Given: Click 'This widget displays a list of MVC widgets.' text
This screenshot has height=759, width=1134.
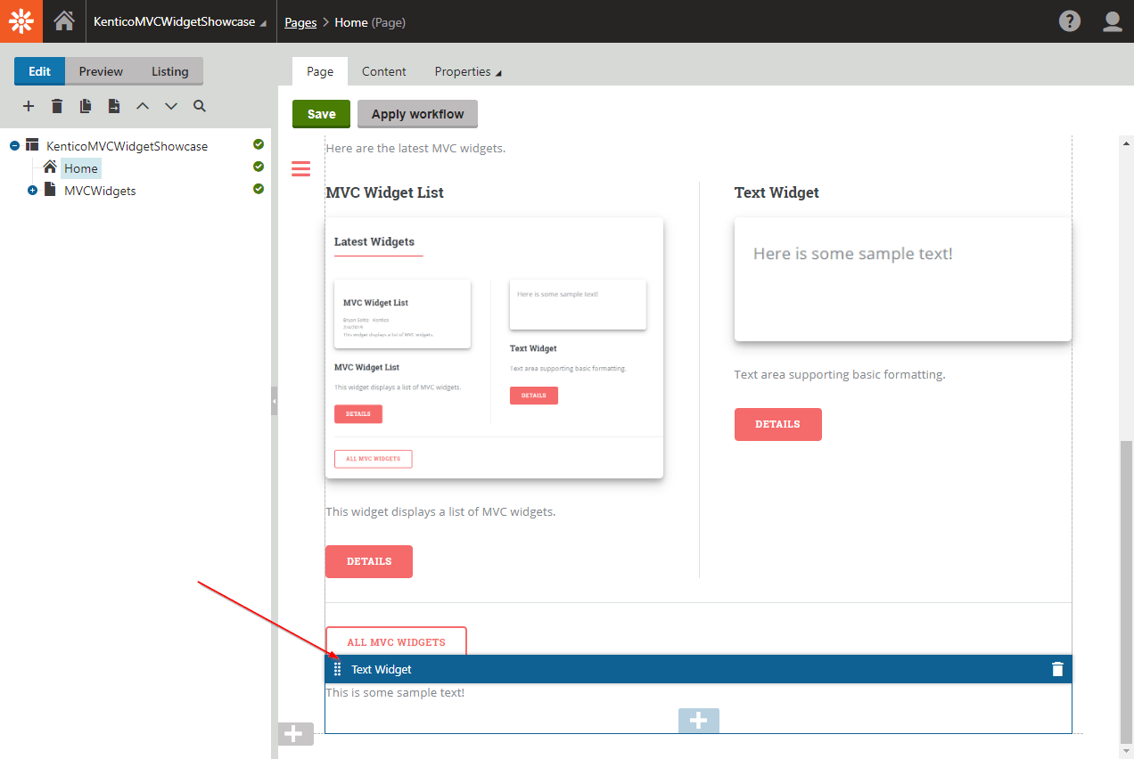Looking at the screenshot, I should (x=440, y=511).
